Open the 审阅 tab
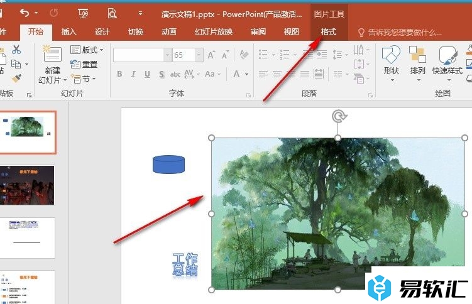 [x=258, y=32]
